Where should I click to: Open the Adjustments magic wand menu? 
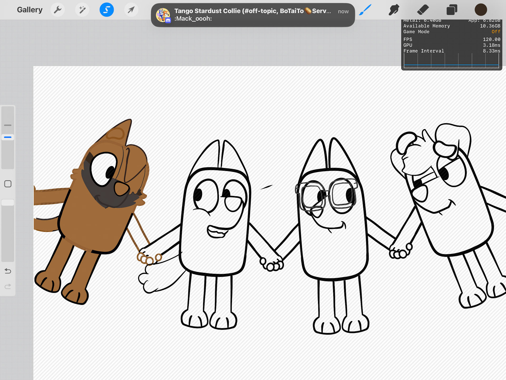(x=82, y=10)
